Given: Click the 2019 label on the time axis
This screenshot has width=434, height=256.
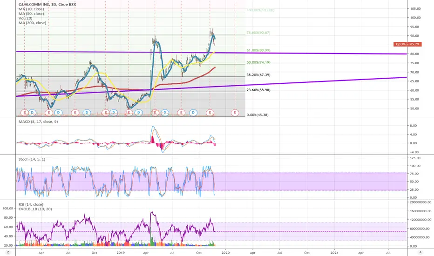Looking at the screenshot, I should 121,253.
